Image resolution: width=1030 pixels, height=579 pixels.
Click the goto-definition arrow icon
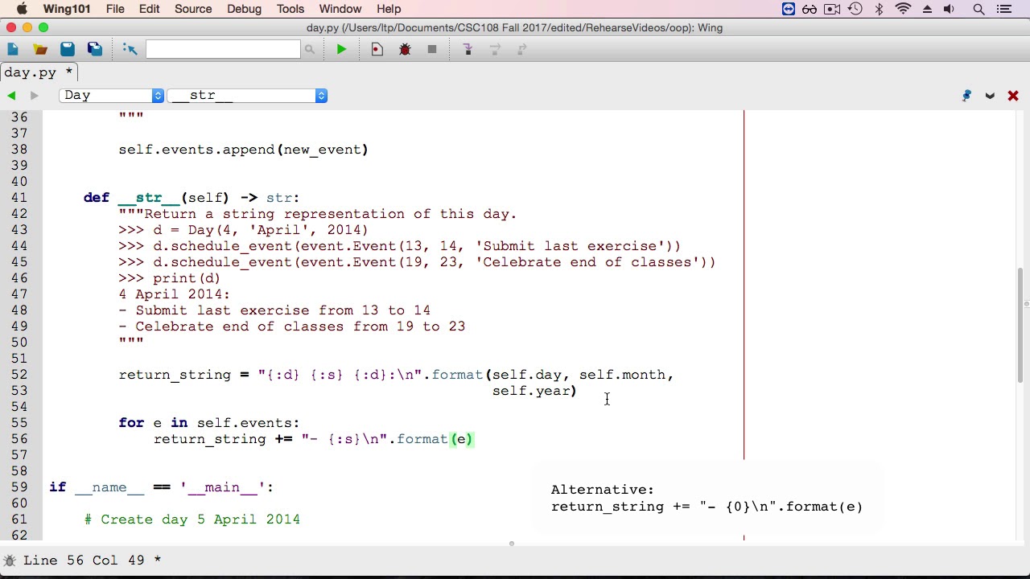pyautogui.click(x=130, y=49)
